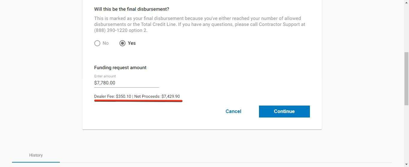This screenshot has height=167, width=409.
Task: Click the 'Enter amount' field label
Action: tap(105, 76)
